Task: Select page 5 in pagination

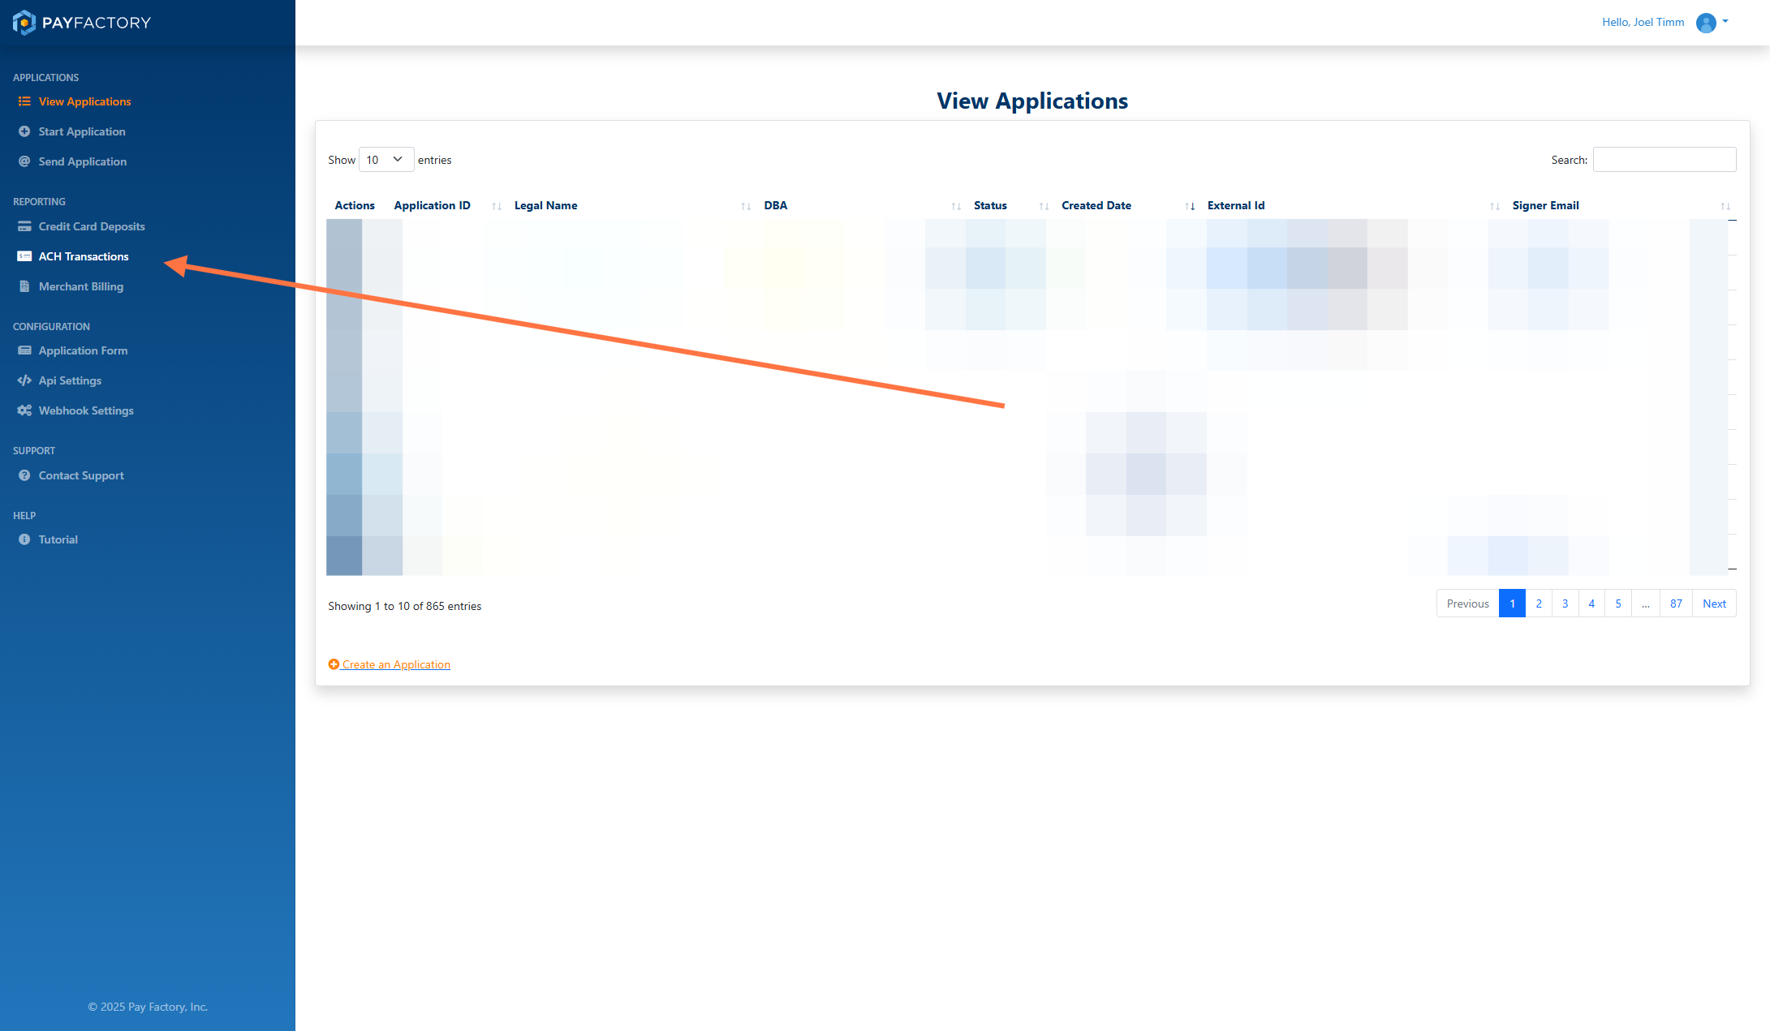Action: (1618, 604)
